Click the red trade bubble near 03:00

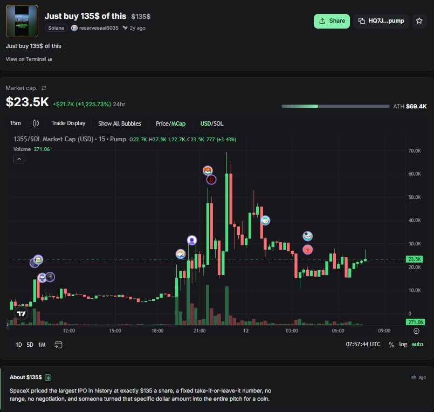[307, 250]
